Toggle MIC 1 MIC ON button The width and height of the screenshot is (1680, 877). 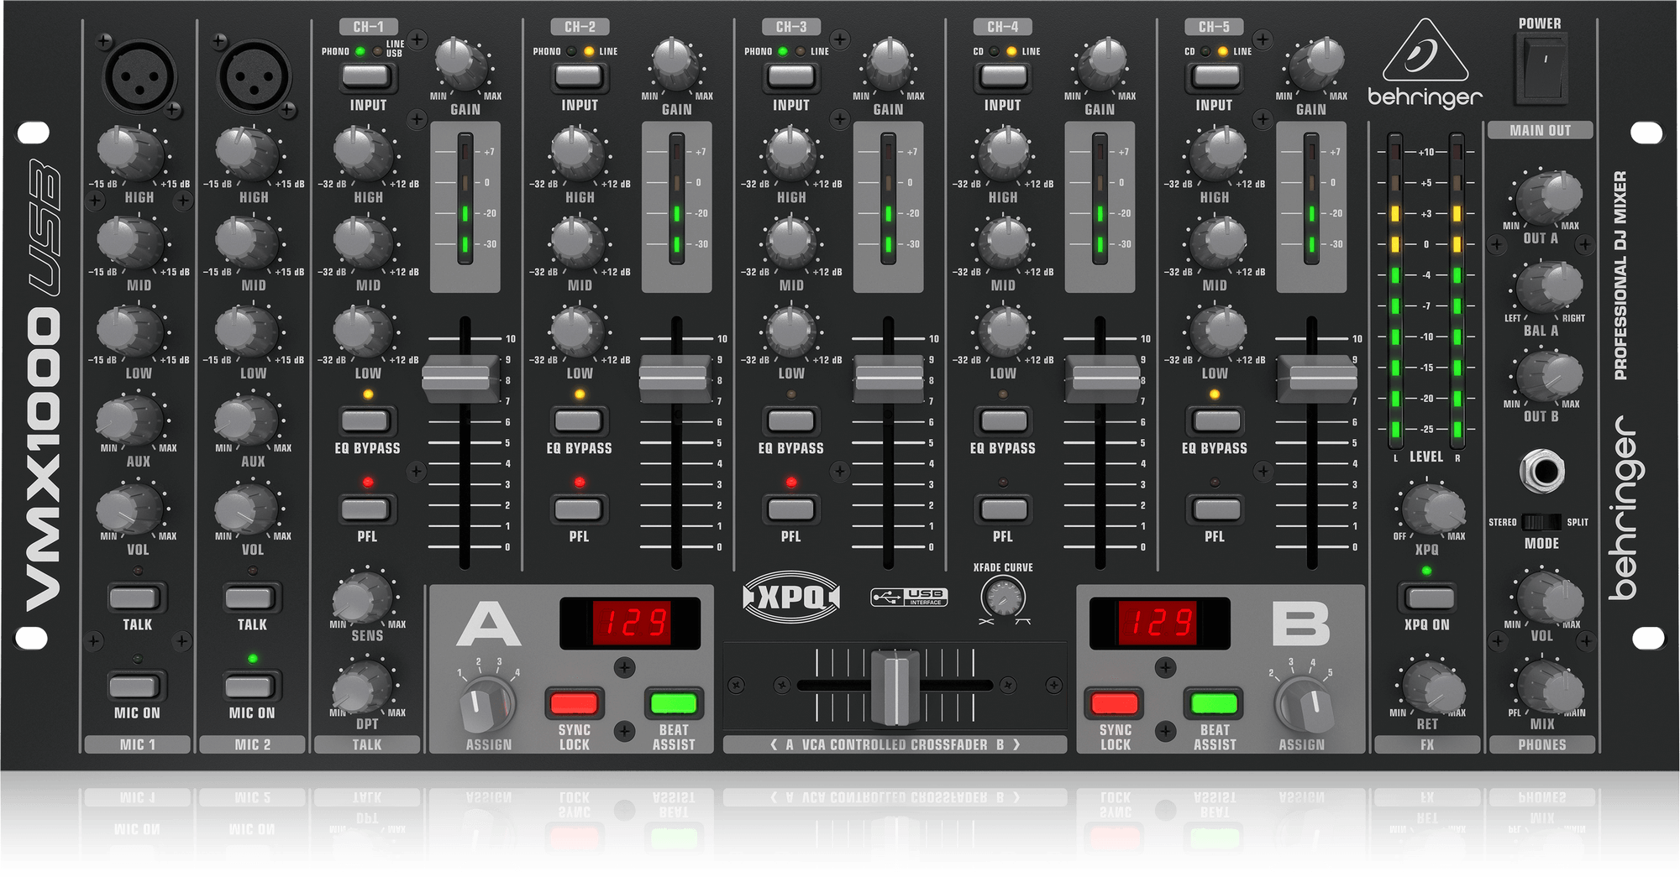pyautogui.click(x=137, y=686)
